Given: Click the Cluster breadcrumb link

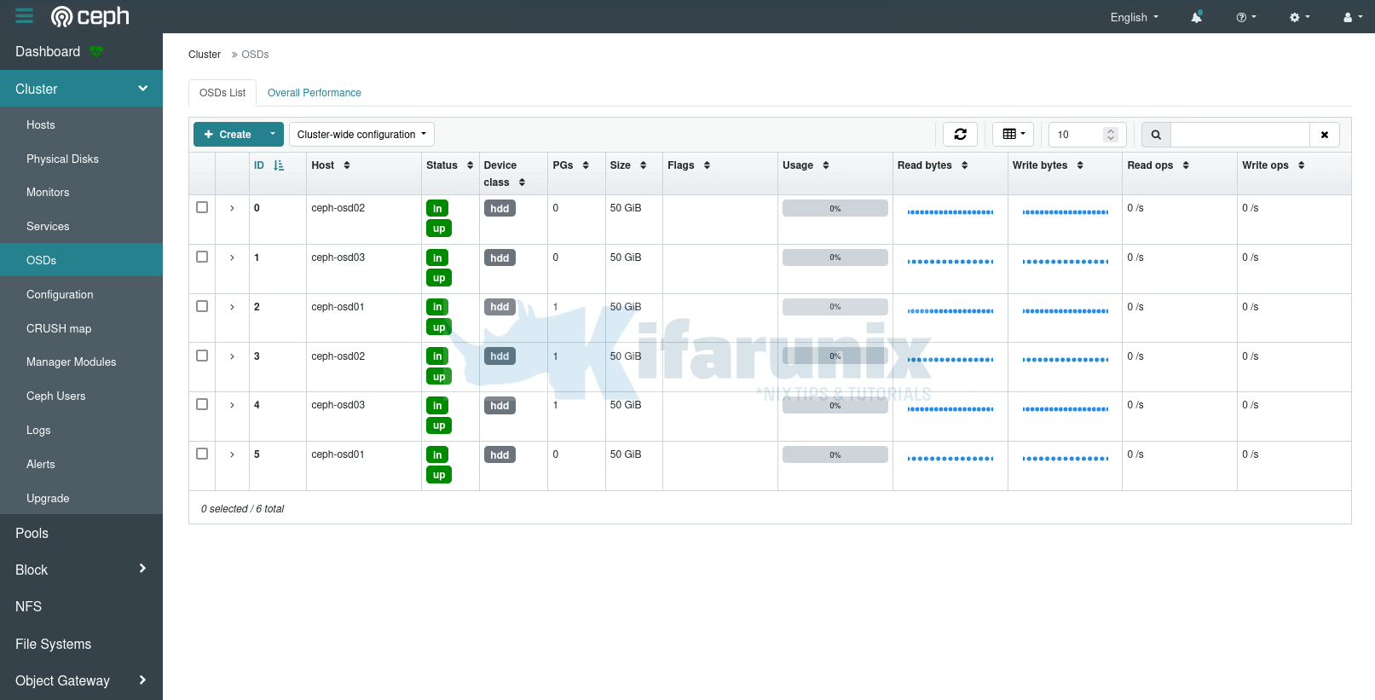Looking at the screenshot, I should tap(205, 55).
